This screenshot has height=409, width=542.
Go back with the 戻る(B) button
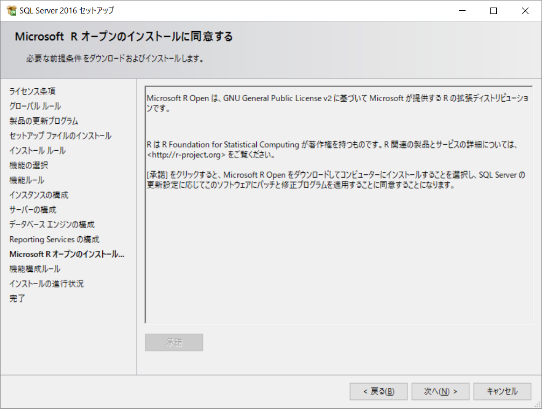point(378,391)
